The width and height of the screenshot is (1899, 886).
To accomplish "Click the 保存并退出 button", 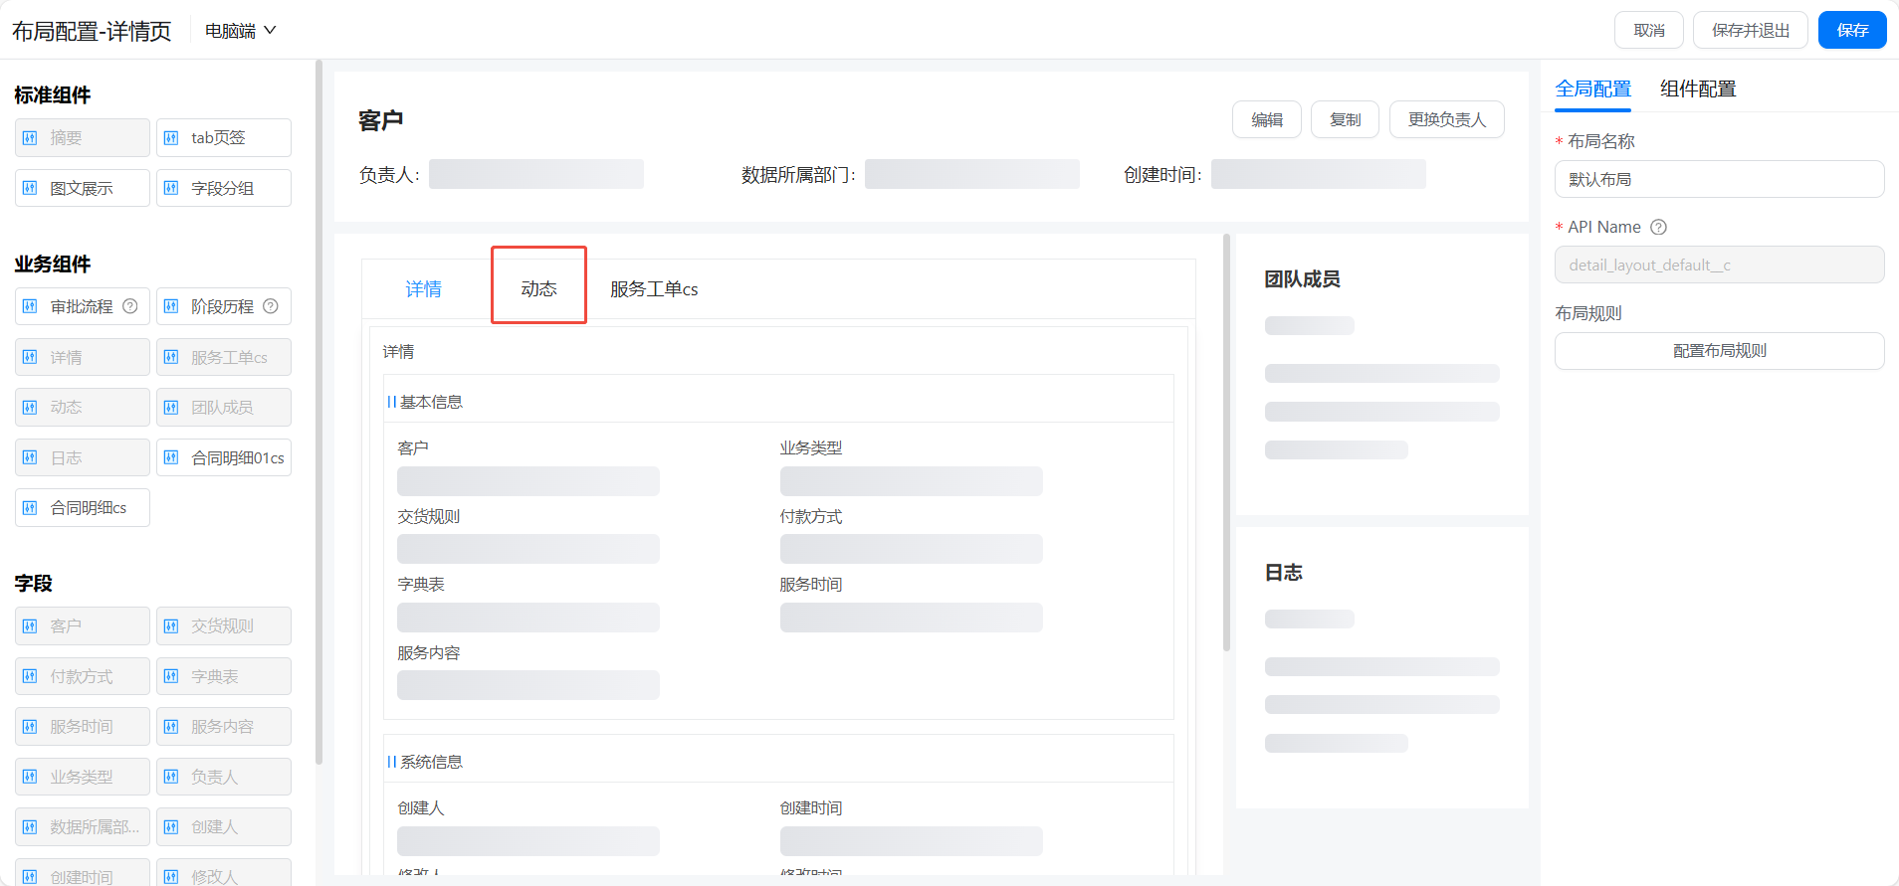I will point(1751,30).
